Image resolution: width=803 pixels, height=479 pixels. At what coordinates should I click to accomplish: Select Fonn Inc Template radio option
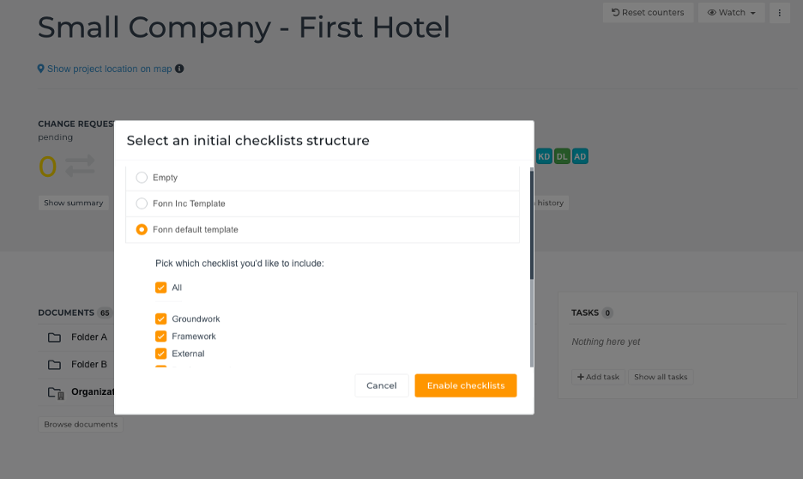pos(142,203)
